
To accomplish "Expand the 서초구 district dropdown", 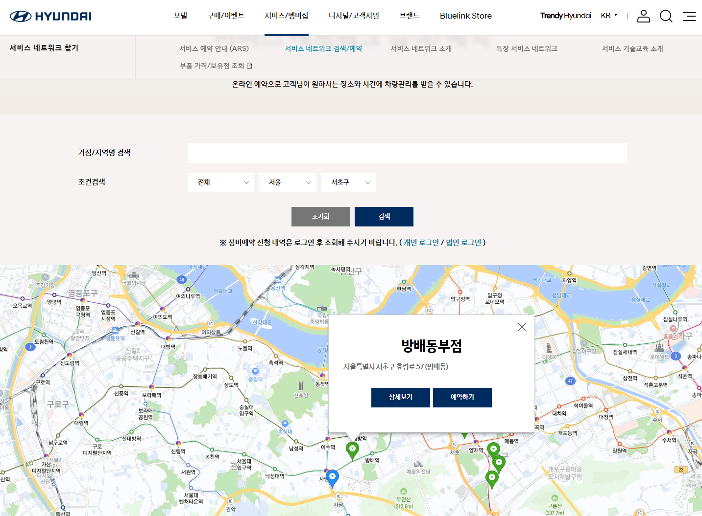I will (348, 182).
